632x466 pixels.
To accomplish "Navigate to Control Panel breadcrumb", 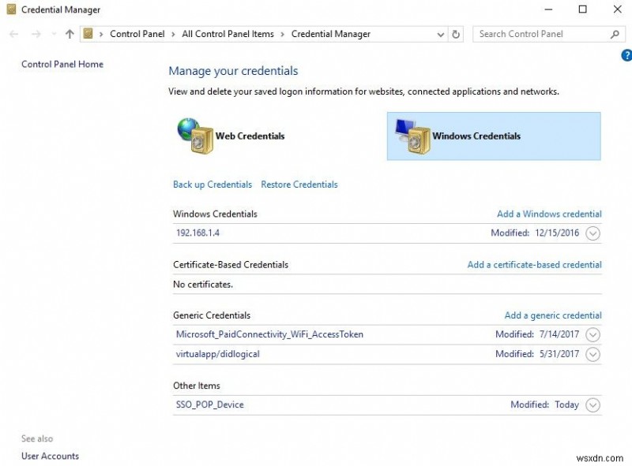I will click(x=137, y=34).
